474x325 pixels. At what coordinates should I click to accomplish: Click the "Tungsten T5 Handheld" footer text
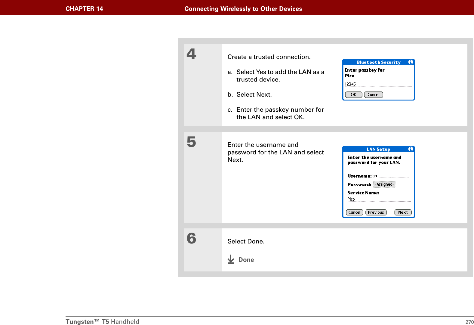[x=103, y=322]
